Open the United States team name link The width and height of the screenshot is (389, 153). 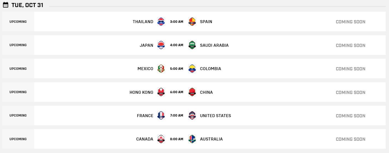tap(215, 116)
